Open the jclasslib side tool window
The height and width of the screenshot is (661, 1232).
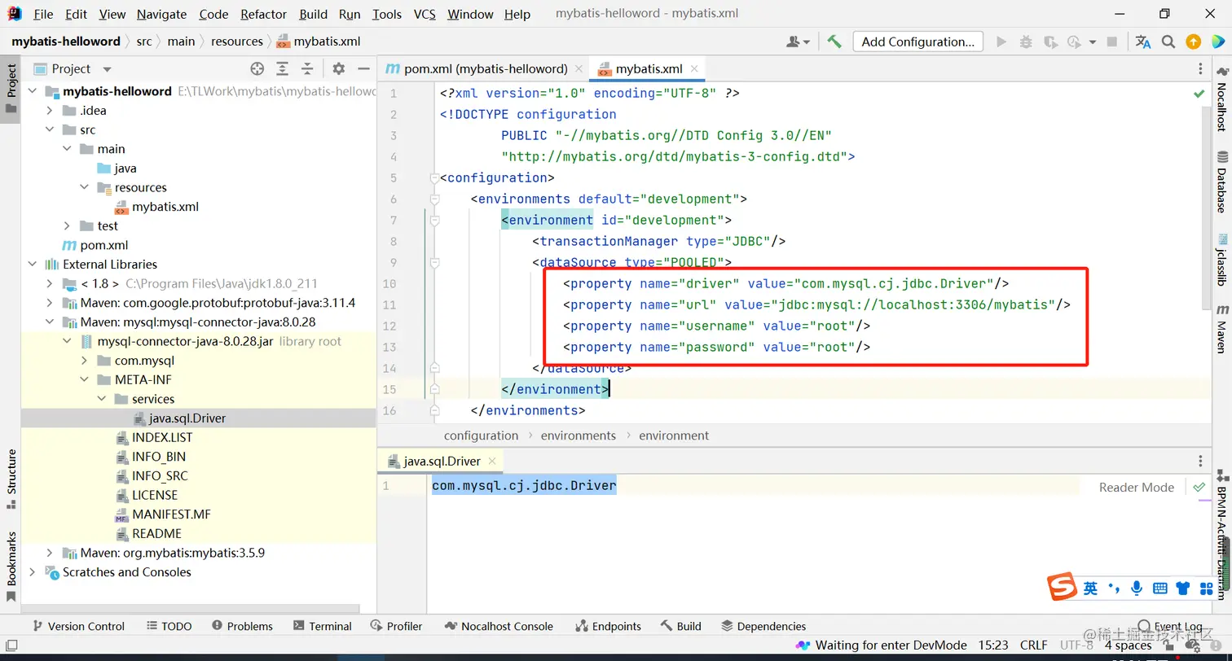[x=1222, y=260]
